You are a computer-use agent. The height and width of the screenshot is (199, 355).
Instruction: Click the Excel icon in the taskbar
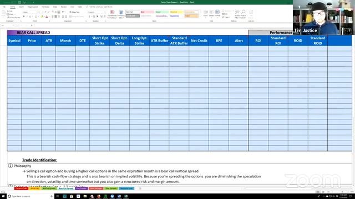(x=126, y=196)
